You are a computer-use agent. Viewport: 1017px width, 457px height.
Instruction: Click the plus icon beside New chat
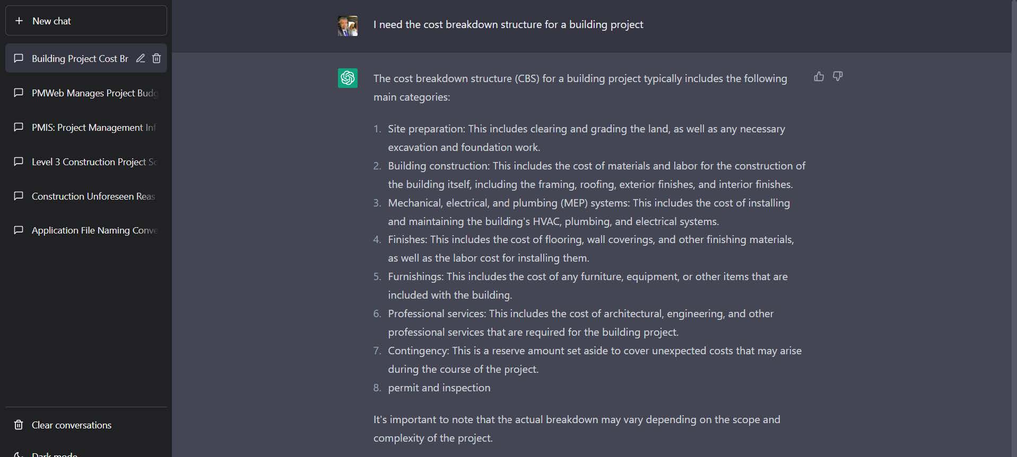pyautogui.click(x=19, y=21)
